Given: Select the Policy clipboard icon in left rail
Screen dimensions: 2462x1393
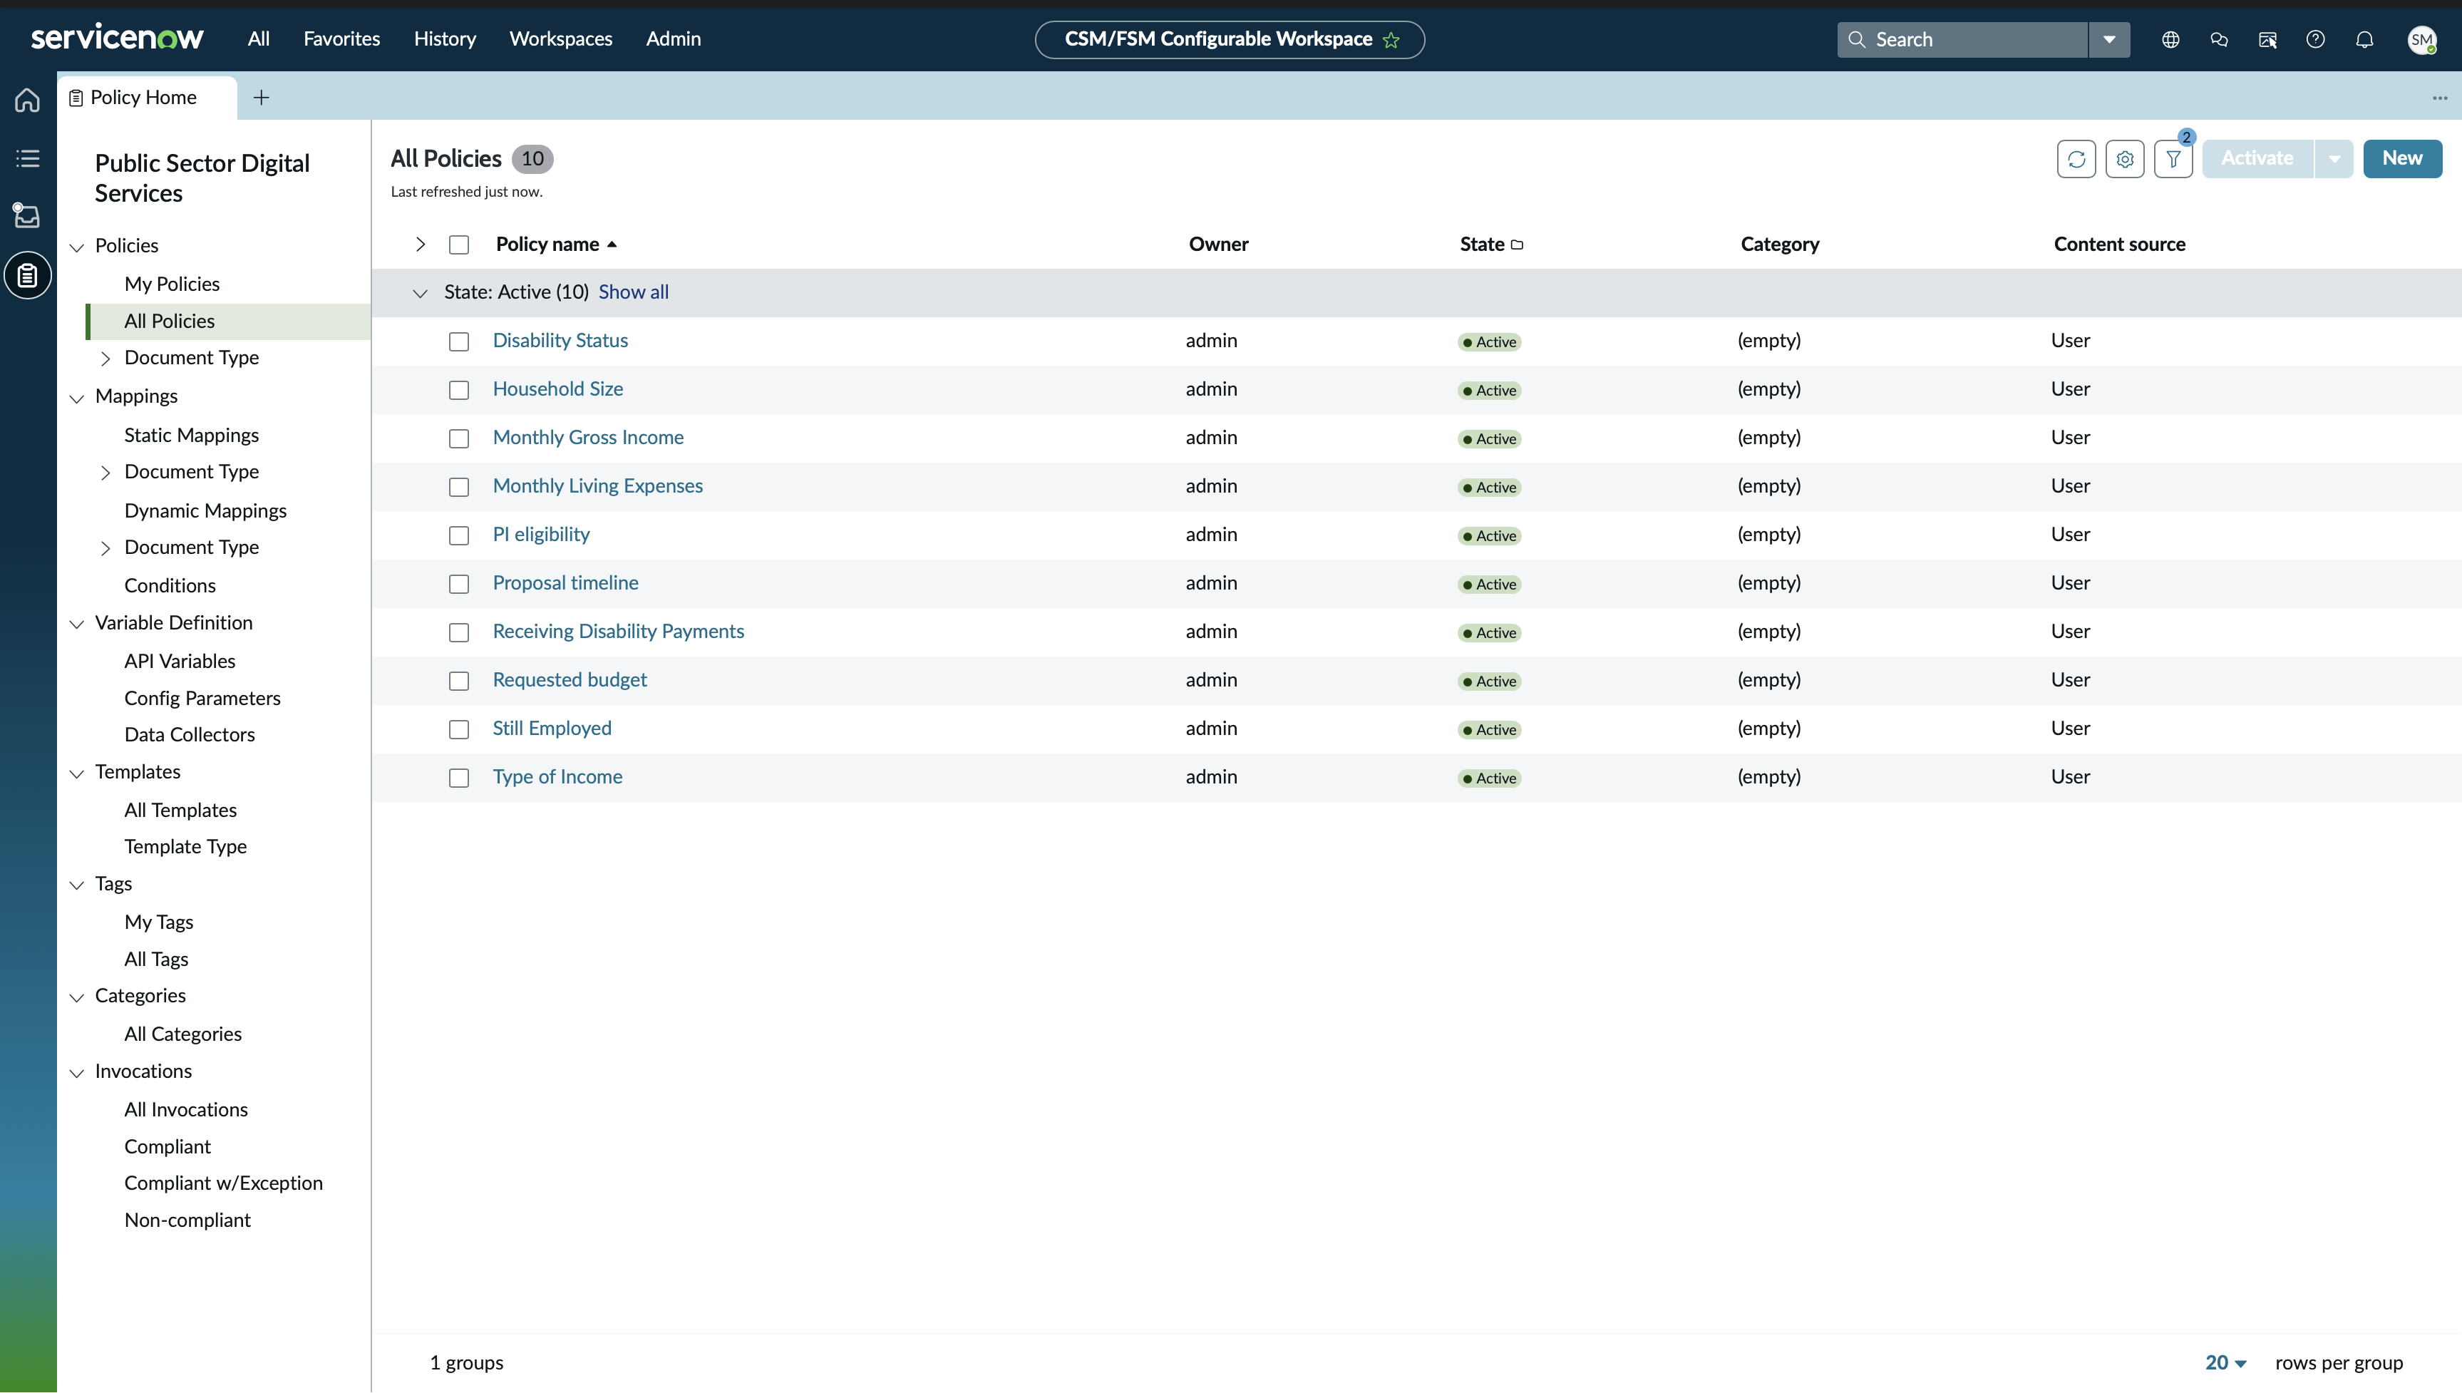Looking at the screenshot, I should coord(28,276).
